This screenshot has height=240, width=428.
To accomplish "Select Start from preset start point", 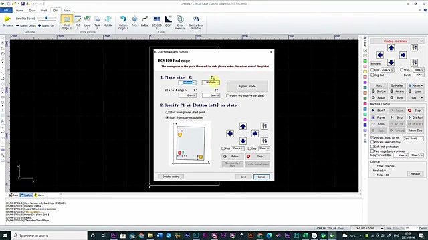I will [x=167, y=113].
